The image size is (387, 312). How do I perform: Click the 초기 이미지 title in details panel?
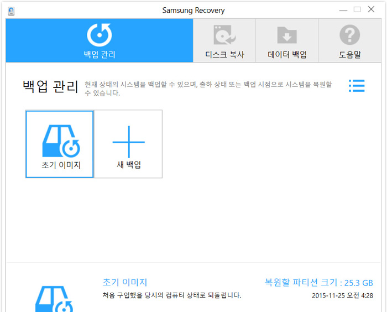coord(125,282)
